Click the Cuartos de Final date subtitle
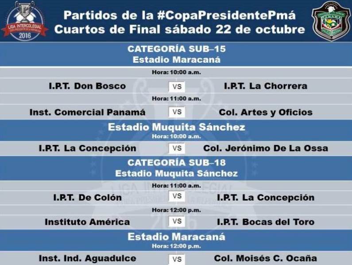Viewport: 352px width, 265px height. [x=180, y=30]
